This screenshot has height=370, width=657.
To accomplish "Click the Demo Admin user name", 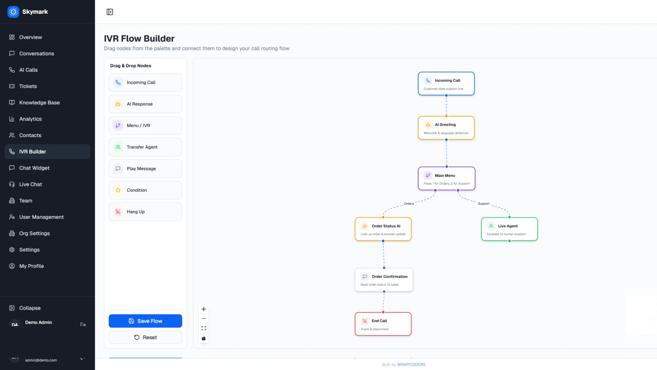I will (x=38, y=323).
